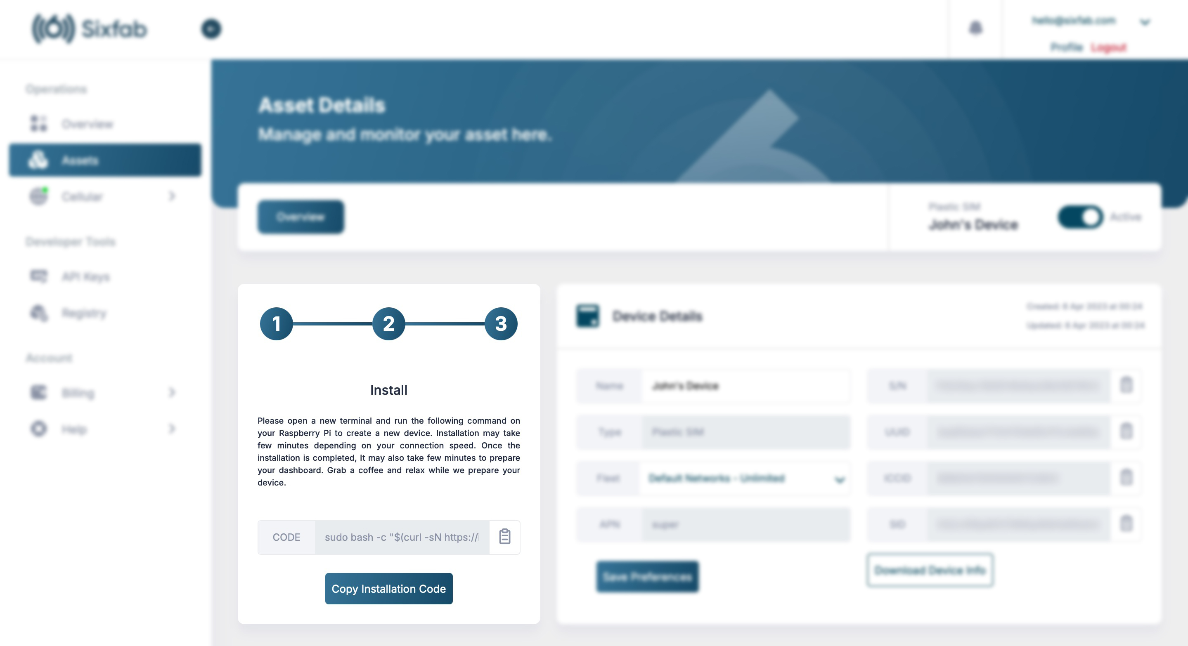Click the API Keys sidebar icon
This screenshot has width=1188, height=646.
click(39, 276)
